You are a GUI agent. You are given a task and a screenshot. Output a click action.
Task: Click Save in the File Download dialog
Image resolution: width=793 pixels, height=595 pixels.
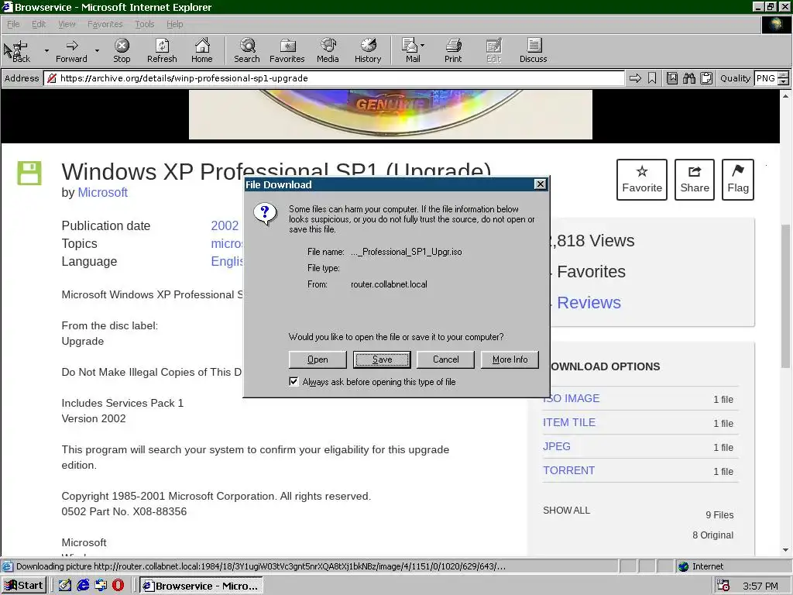click(382, 359)
